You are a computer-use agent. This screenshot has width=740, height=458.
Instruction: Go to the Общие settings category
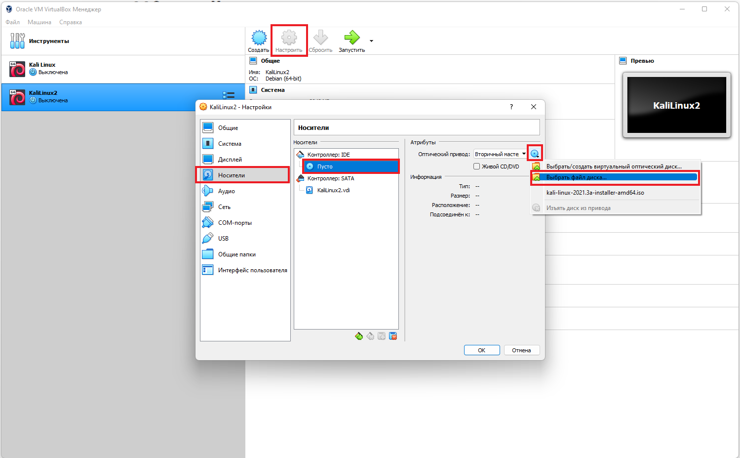point(245,128)
